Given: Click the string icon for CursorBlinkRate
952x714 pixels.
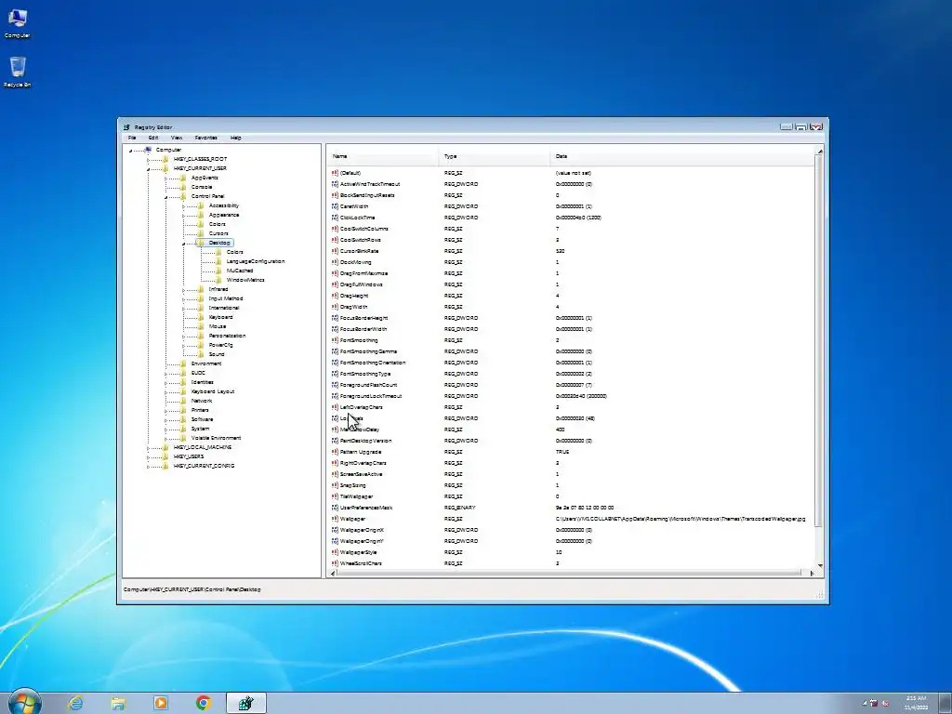Looking at the screenshot, I should [x=335, y=251].
